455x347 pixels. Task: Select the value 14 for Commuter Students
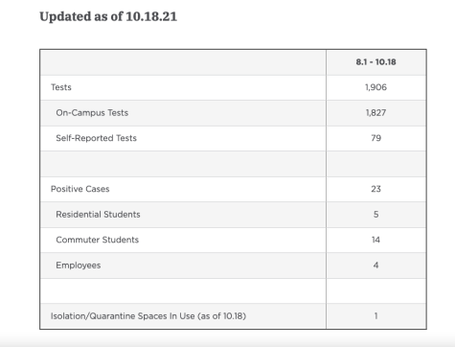[375, 240]
